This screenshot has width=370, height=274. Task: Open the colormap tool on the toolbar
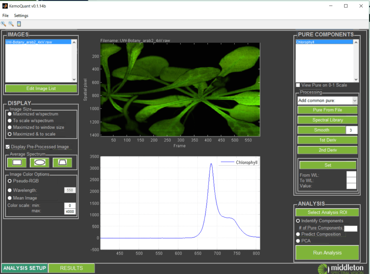click(19, 24)
